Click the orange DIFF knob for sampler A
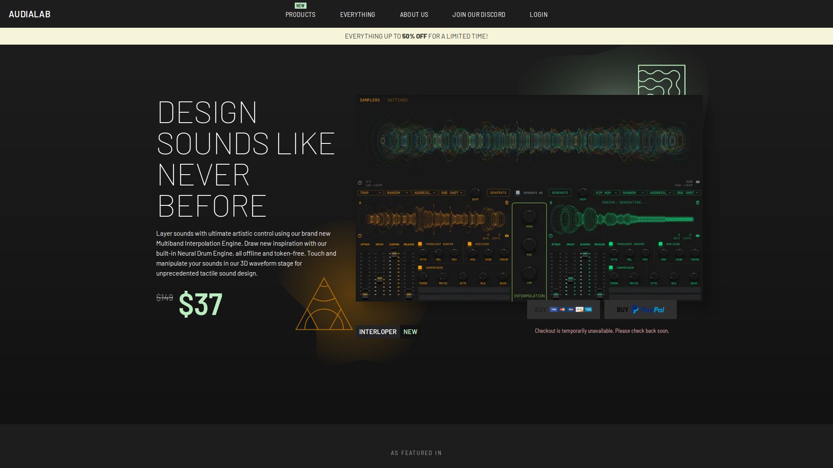Screen dimensions: 833x468 click(x=475, y=192)
